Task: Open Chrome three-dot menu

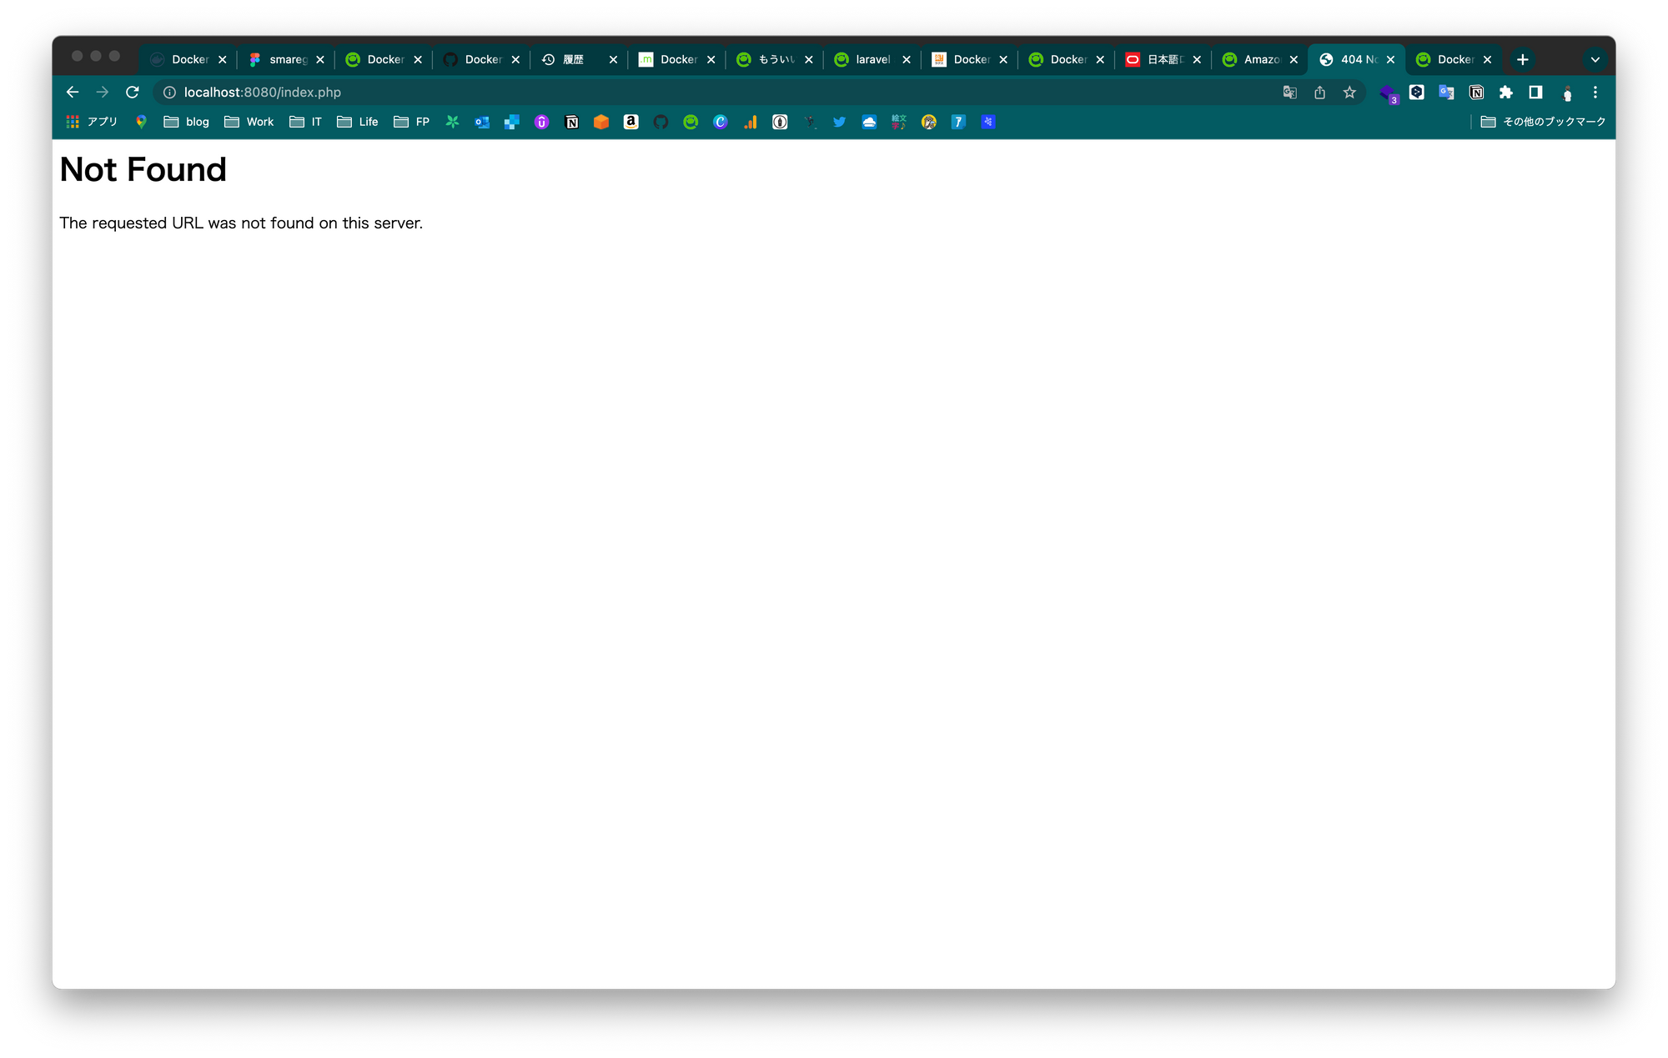Action: 1595,93
